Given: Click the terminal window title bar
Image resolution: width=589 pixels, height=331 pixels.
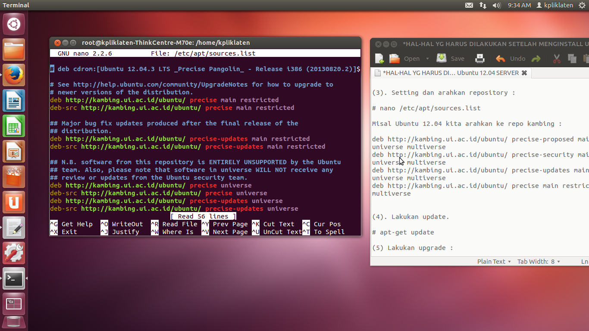Looking at the screenshot, I should click(x=205, y=43).
